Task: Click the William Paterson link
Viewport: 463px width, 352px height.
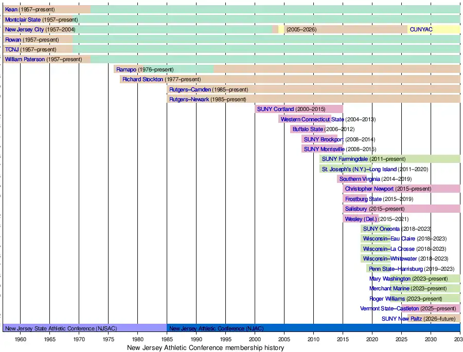Action: coord(25,60)
